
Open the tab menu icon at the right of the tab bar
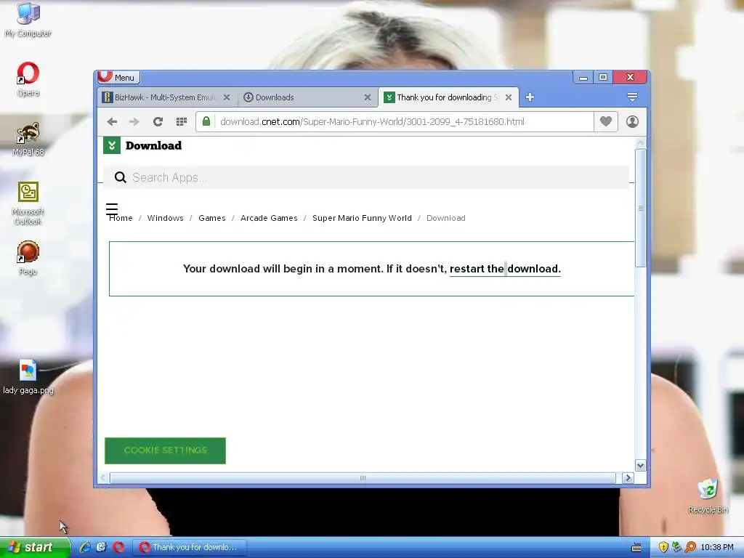[x=632, y=97]
